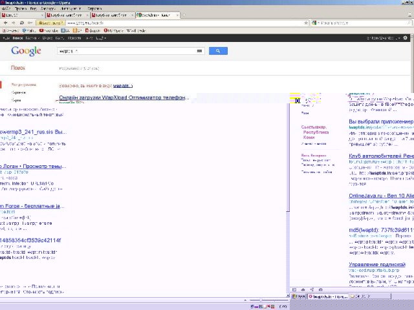This screenshot has width=414, height=310.
Task: Open the My Opera bookmark
Action: (x=114, y=30)
